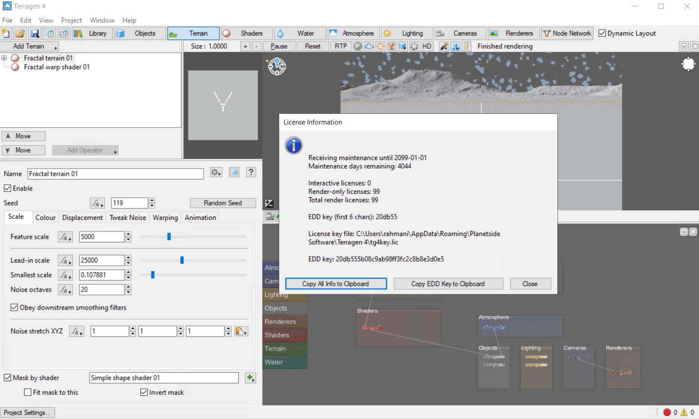The image size is (699, 419).
Task: Open the Add Terrain dropdown
Action: tap(30, 46)
